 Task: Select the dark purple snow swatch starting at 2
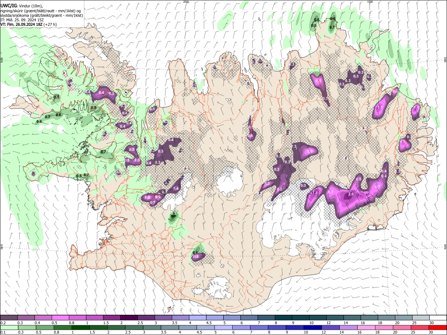129,318
